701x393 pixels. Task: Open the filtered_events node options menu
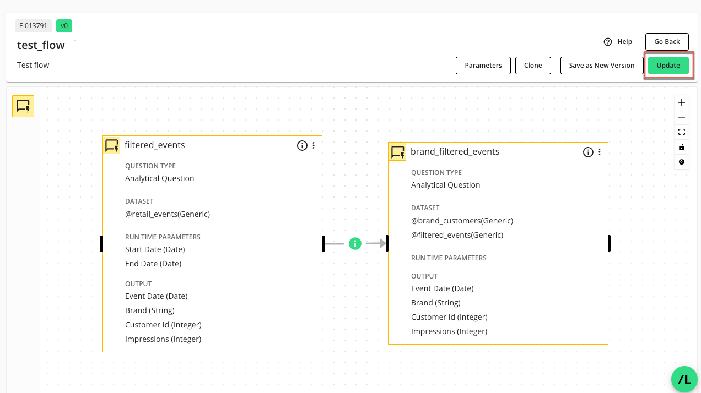pos(314,145)
